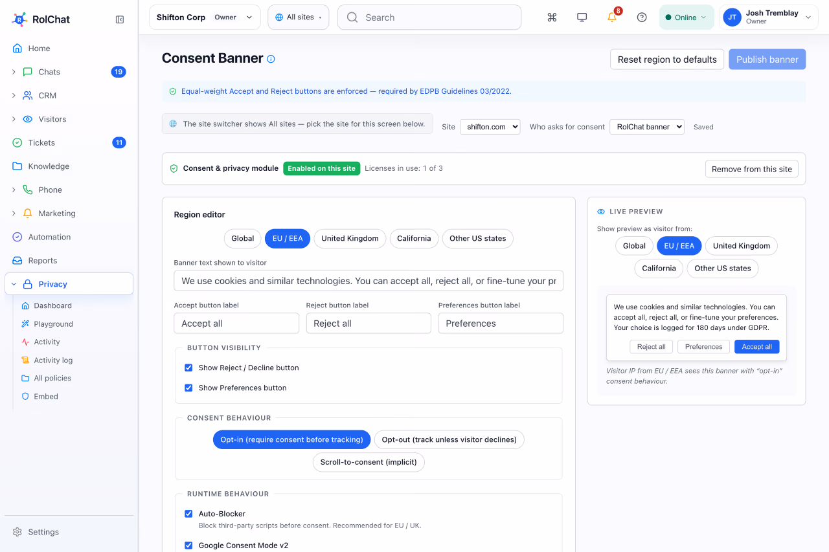Open the help question mark icon
The height and width of the screenshot is (552, 829).
pyautogui.click(x=642, y=17)
